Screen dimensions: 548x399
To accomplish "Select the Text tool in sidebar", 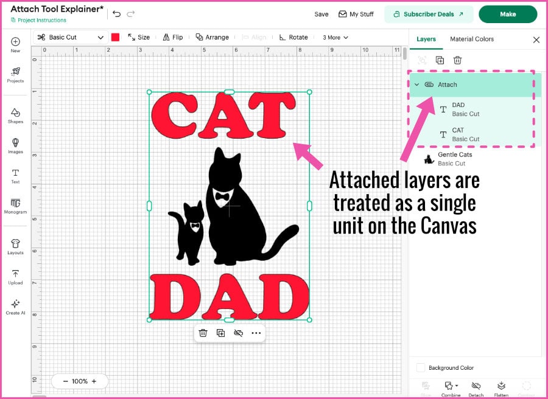I will (15, 176).
